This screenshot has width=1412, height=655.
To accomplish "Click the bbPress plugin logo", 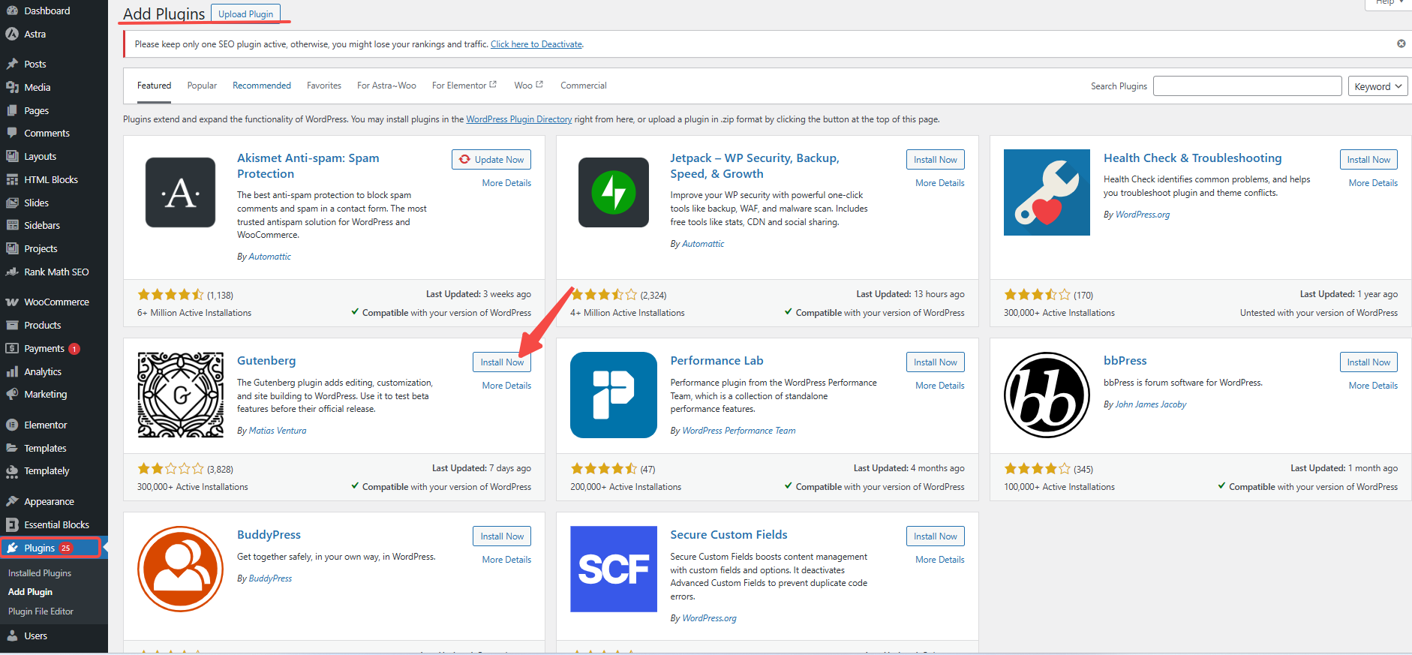I will (x=1047, y=395).
